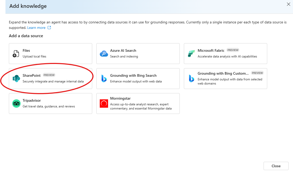This screenshot has height=174, width=293.
Task: Click 'Get travel data, guidance, and reviews' text
Action: 49,106
